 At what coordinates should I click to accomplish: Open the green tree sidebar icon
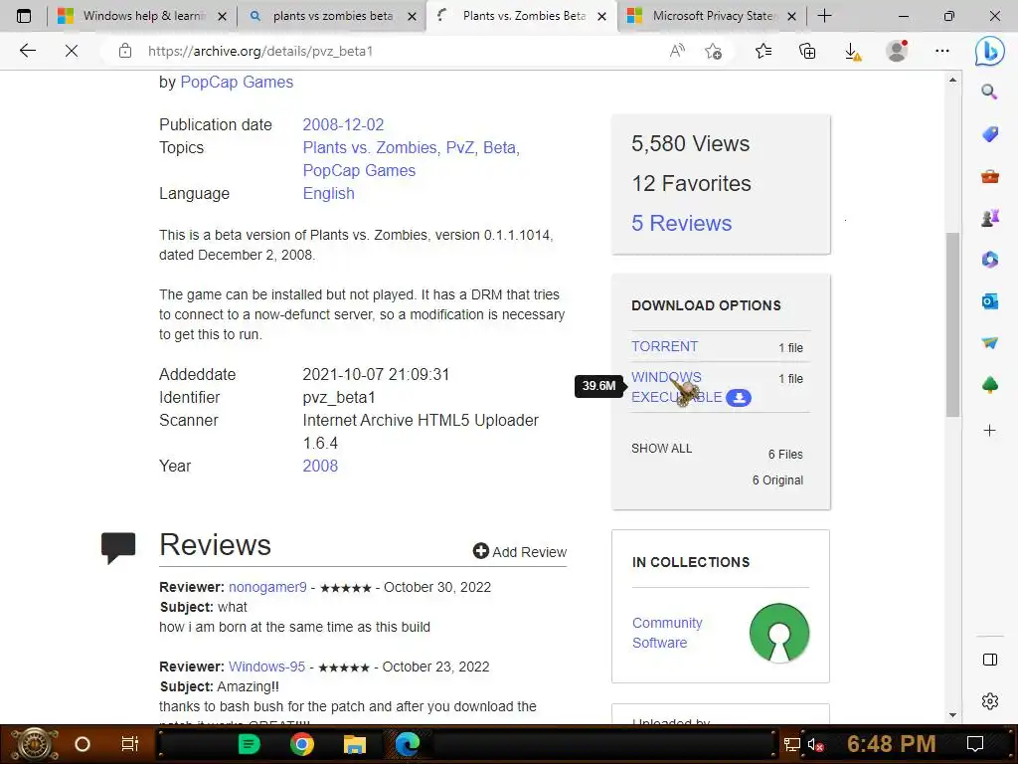click(x=989, y=385)
